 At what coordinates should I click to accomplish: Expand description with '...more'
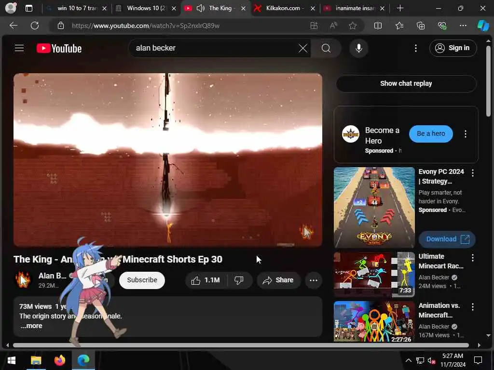tap(31, 326)
